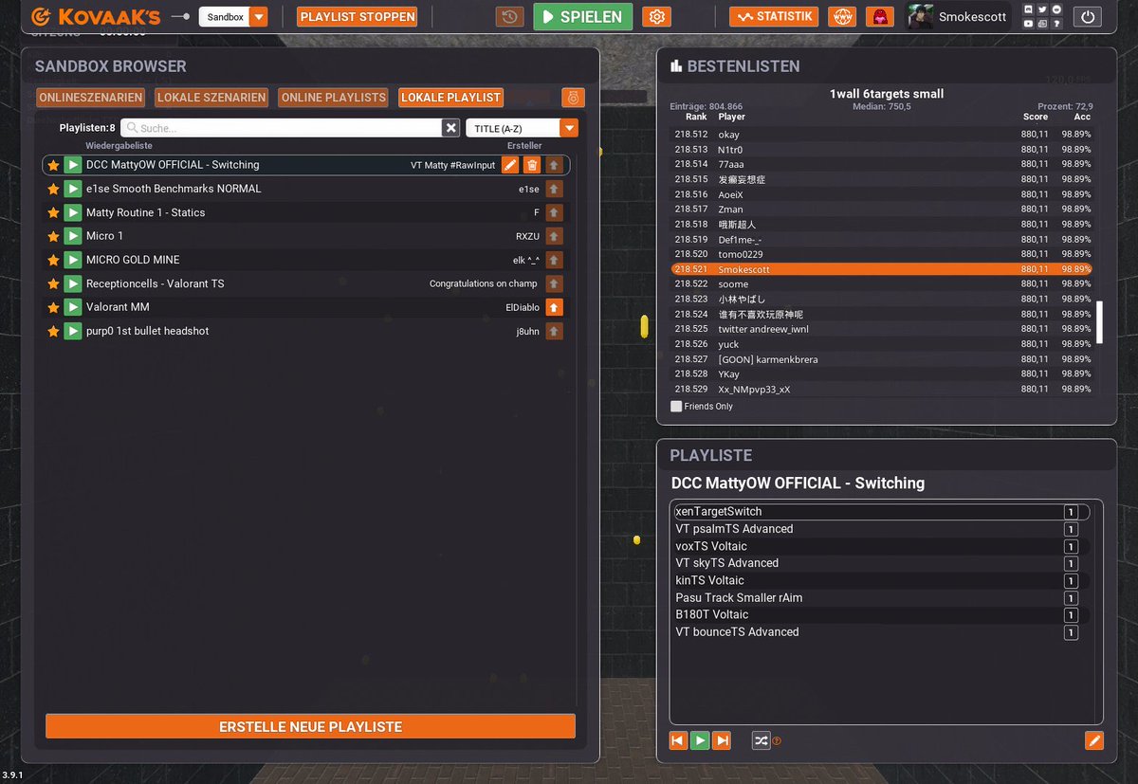Play the MICRO GOLD MINE playlist
The height and width of the screenshot is (784, 1138).
click(73, 260)
